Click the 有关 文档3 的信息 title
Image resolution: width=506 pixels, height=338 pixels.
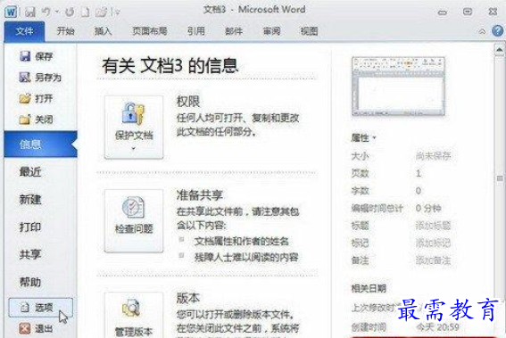(170, 66)
